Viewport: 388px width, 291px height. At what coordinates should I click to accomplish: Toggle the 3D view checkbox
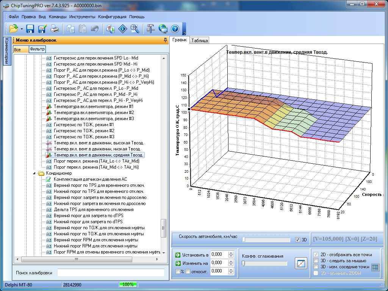[x=297, y=240]
